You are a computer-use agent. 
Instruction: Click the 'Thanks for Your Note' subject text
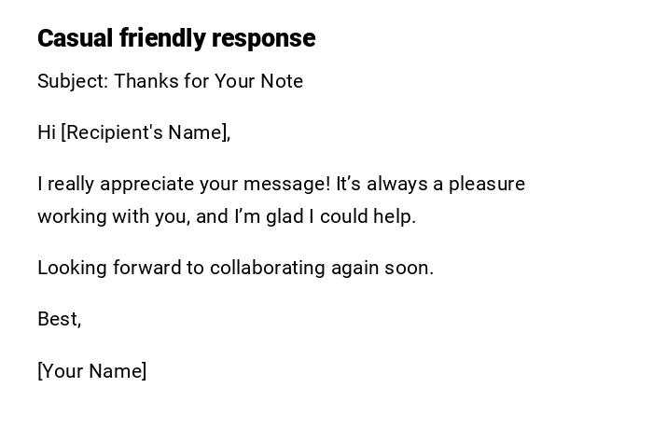point(209,81)
